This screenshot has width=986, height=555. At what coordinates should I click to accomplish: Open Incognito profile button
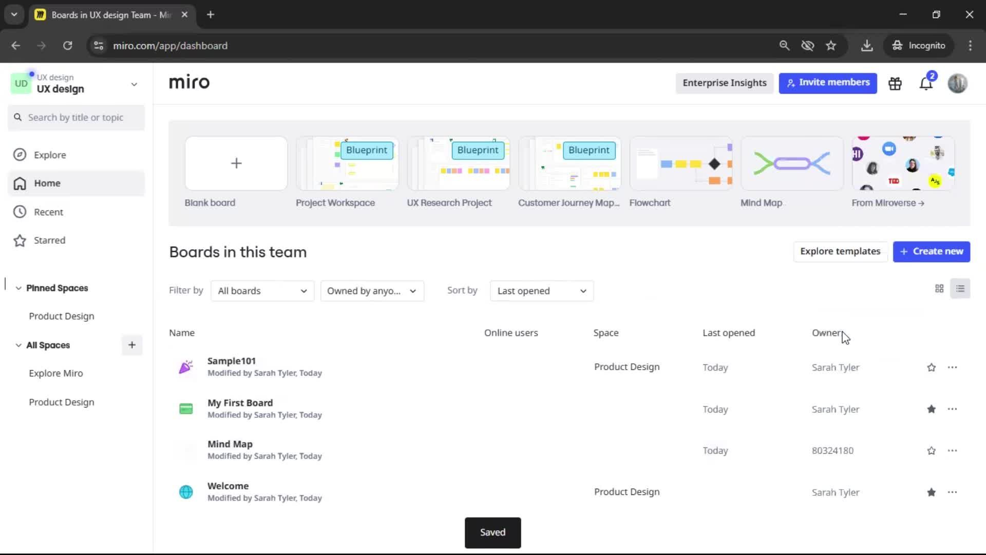[x=919, y=46]
